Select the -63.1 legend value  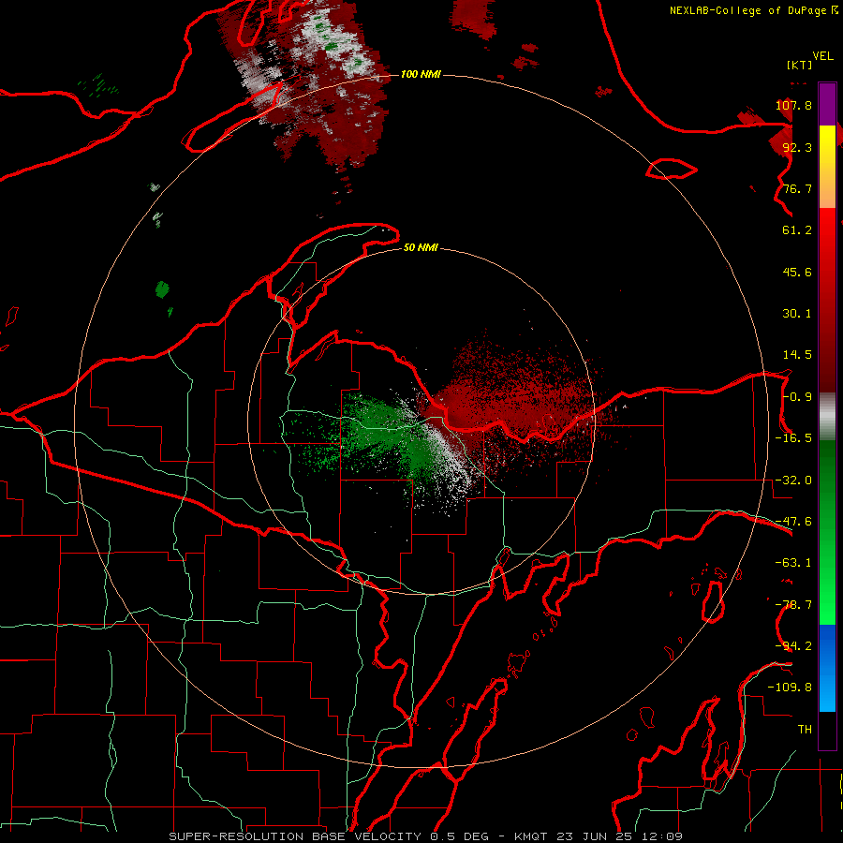pyautogui.click(x=793, y=563)
